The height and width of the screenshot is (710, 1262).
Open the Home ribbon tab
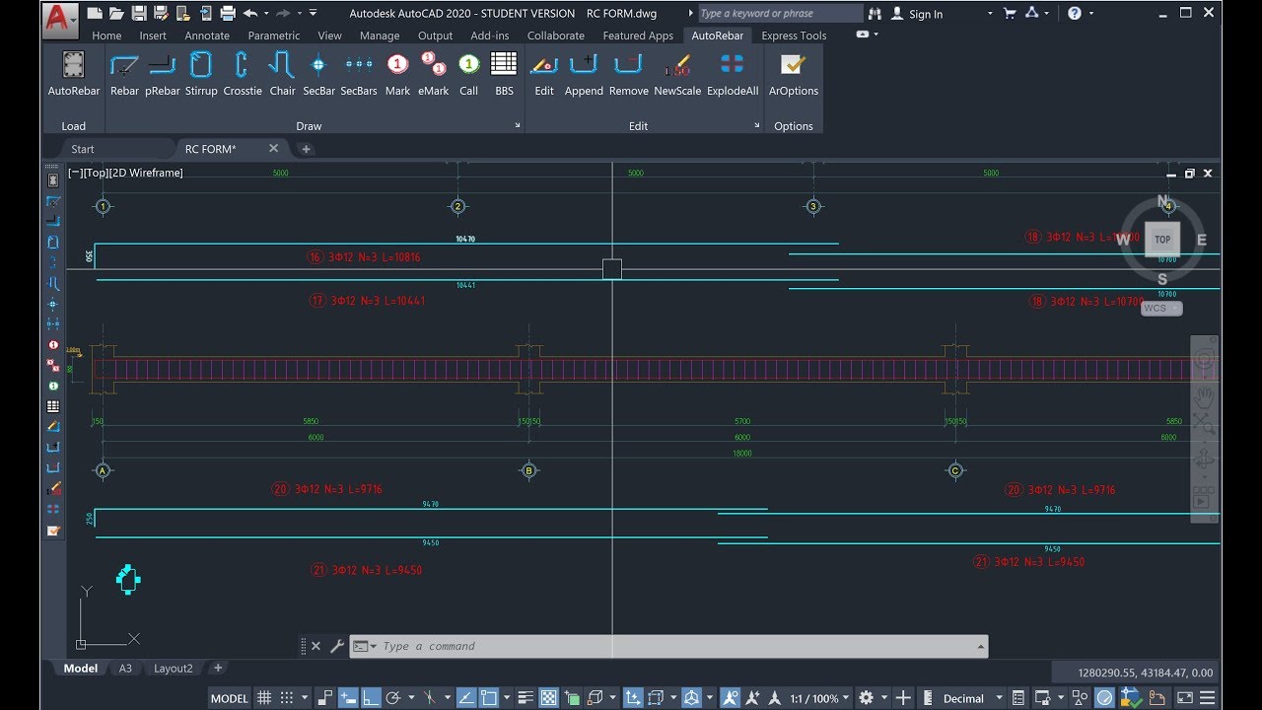click(106, 35)
